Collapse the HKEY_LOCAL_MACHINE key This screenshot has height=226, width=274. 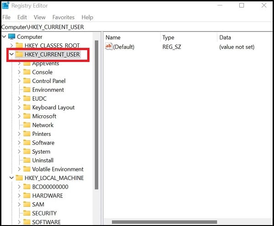tap(11, 178)
